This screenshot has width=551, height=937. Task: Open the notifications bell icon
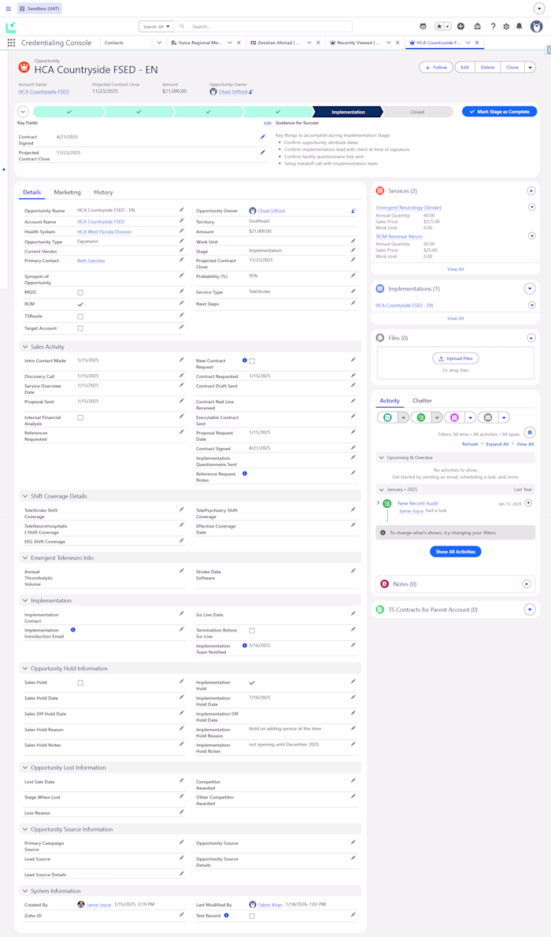coord(519,26)
